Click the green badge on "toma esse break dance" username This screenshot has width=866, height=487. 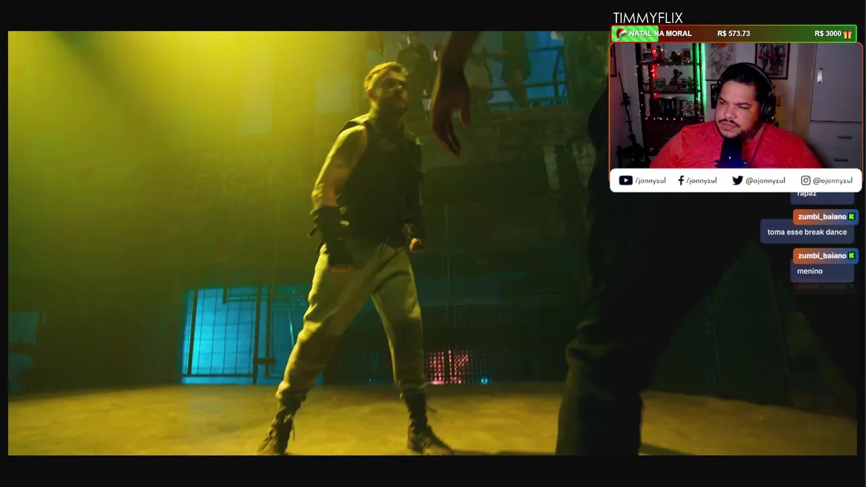point(851,216)
